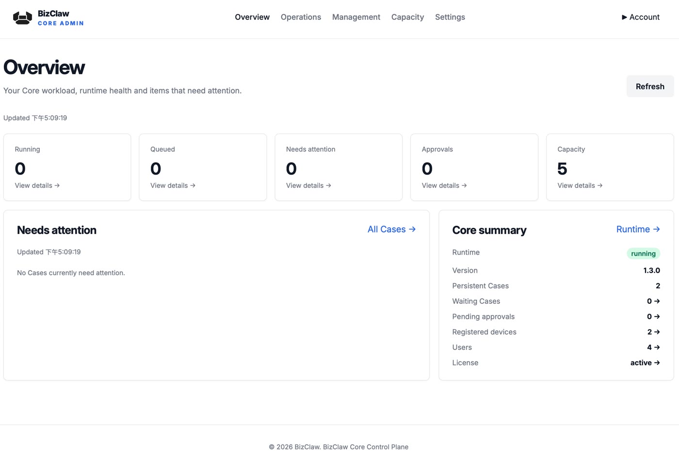Click the Needs attention panel heading
This screenshot has height=463, width=679.
pos(57,230)
